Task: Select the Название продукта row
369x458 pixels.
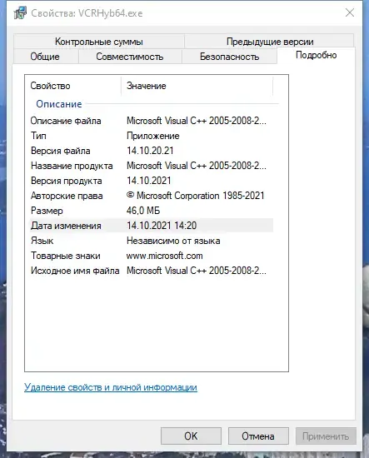Action: [152, 166]
